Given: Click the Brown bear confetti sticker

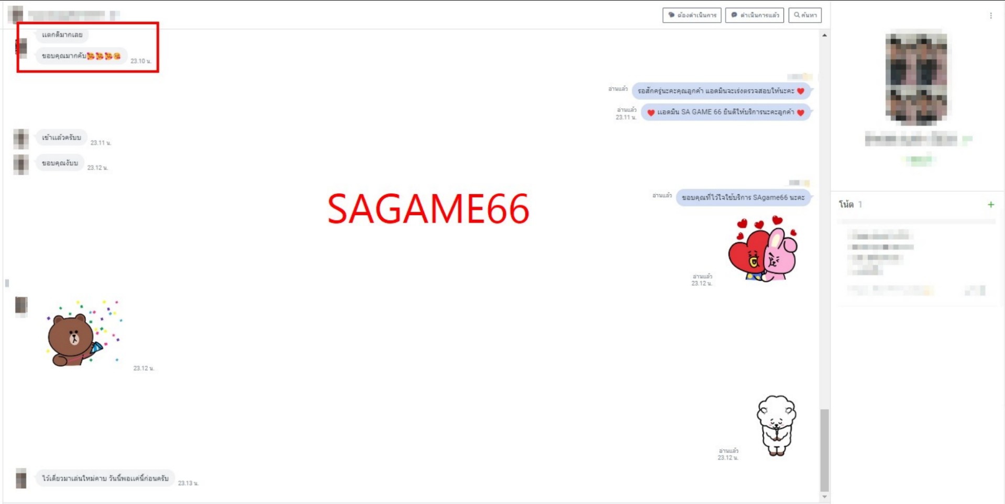Looking at the screenshot, I should (83, 334).
